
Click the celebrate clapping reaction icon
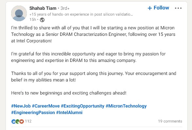[x=18, y=121]
